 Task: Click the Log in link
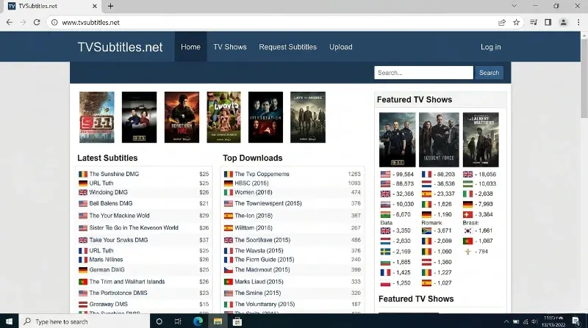coord(490,47)
